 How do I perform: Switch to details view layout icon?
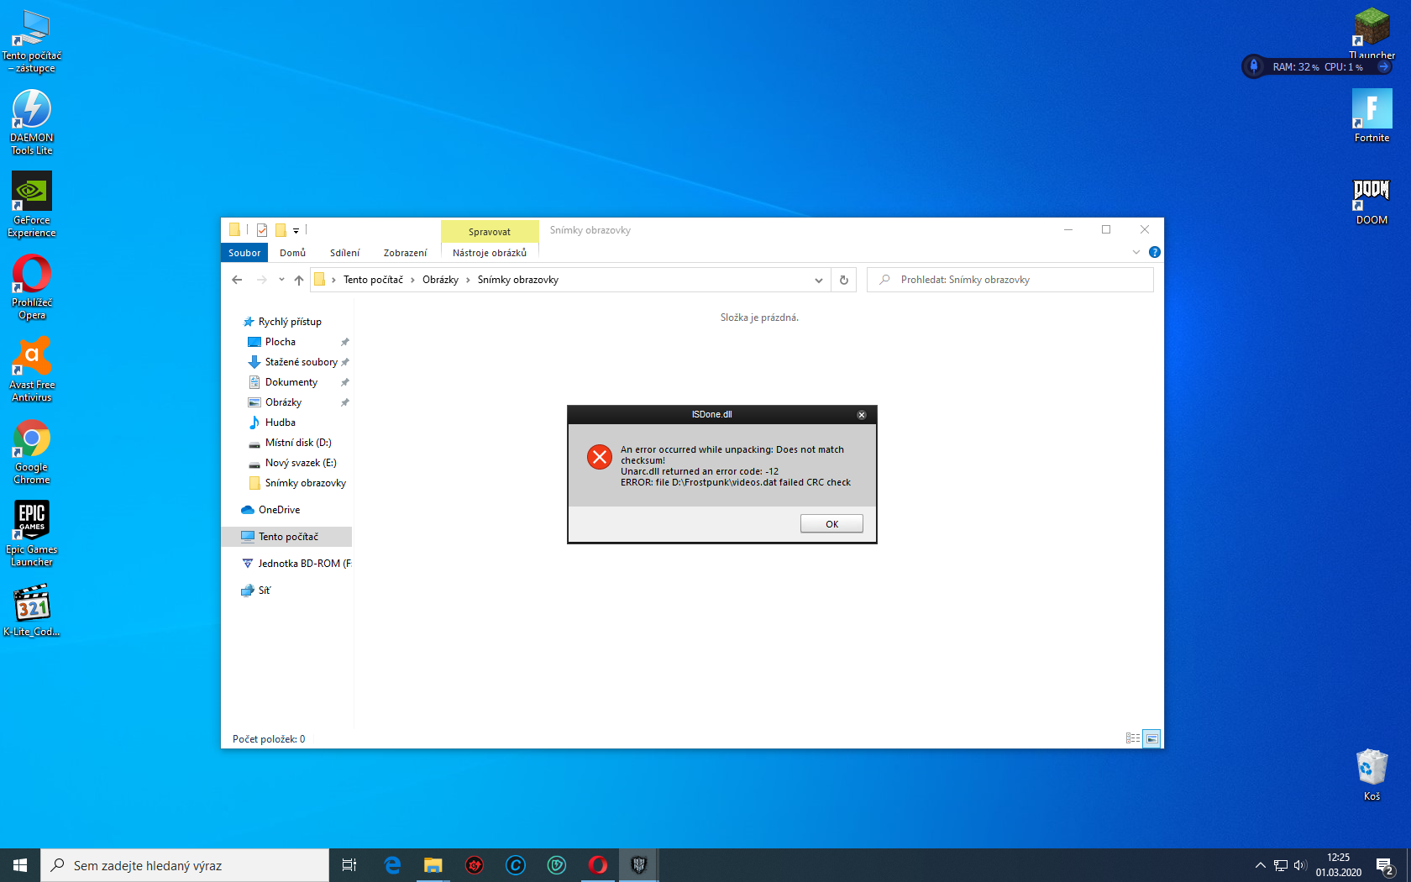coord(1132,738)
